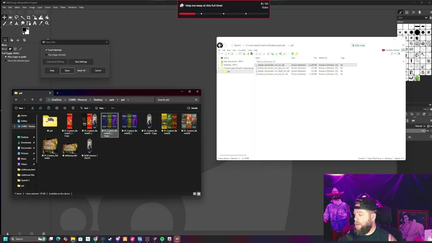Click the Cut scissors icon in Explorer
Image resolution: width=432 pixels, height=243 pixels.
(x=32, y=108)
